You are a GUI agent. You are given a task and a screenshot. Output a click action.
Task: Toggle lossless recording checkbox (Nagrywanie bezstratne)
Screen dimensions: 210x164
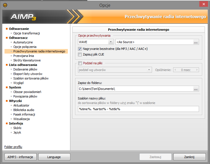tap(80, 49)
